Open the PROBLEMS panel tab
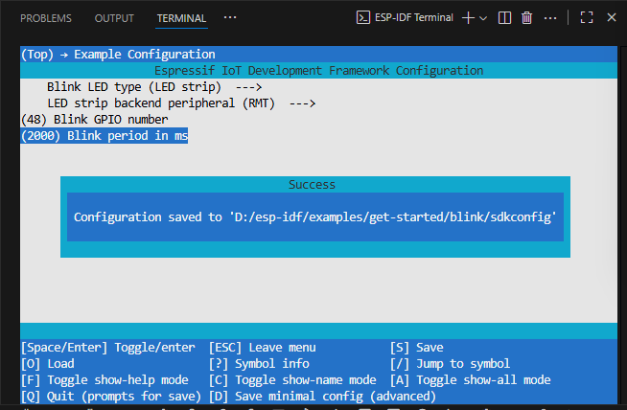 click(46, 18)
